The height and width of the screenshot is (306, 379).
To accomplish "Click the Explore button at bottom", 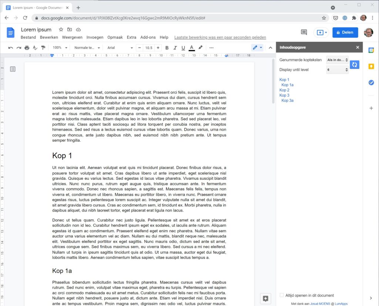I will pos(265,299).
